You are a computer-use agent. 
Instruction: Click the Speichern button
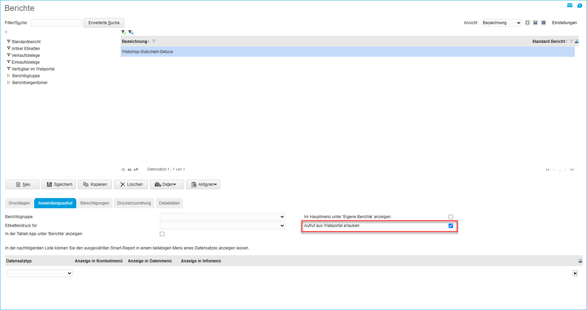tap(59, 184)
